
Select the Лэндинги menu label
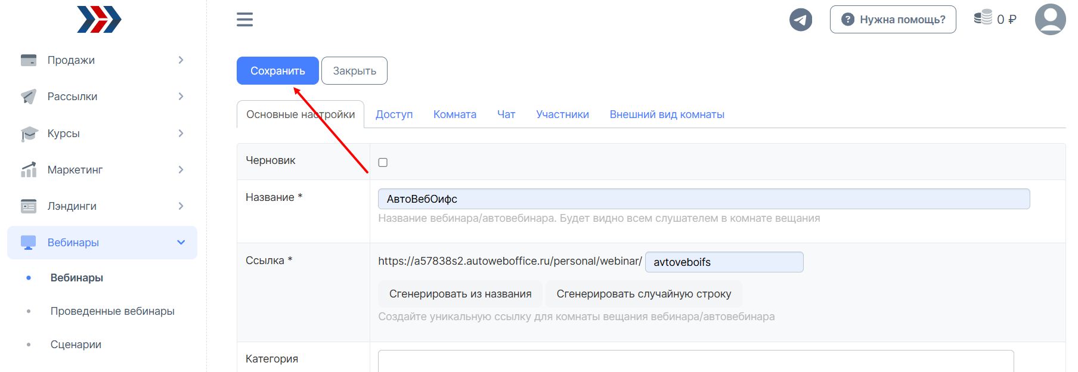coord(72,206)
